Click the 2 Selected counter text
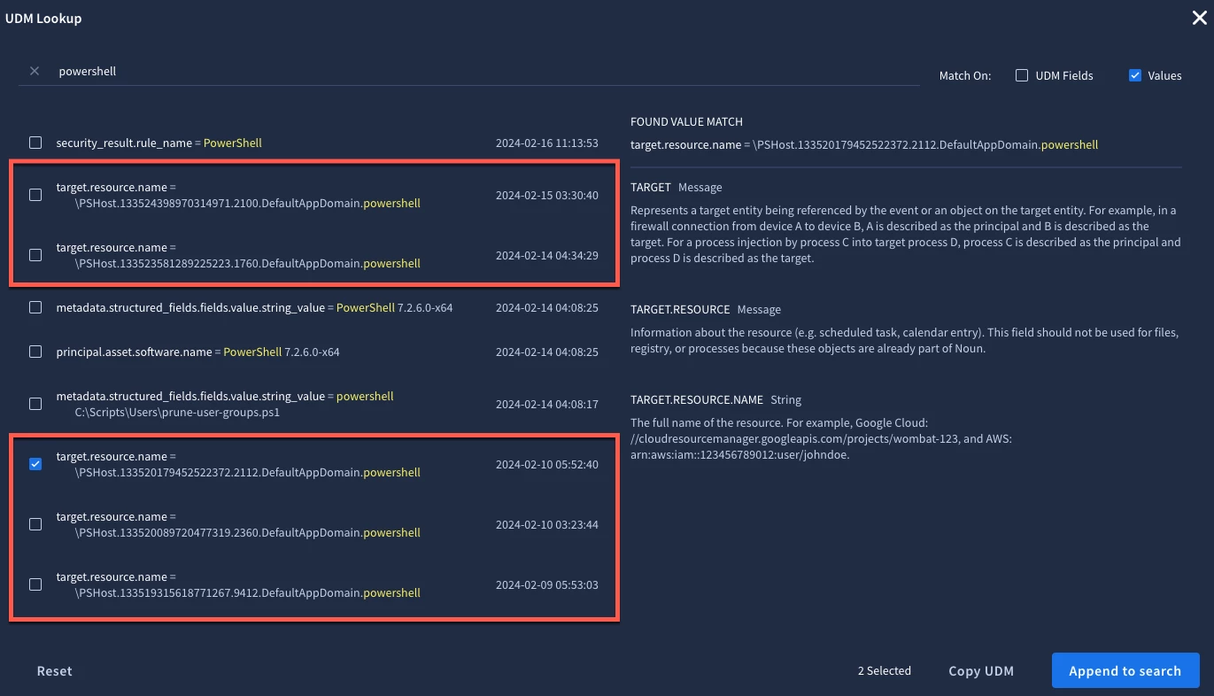 click(x=885, y=671)
